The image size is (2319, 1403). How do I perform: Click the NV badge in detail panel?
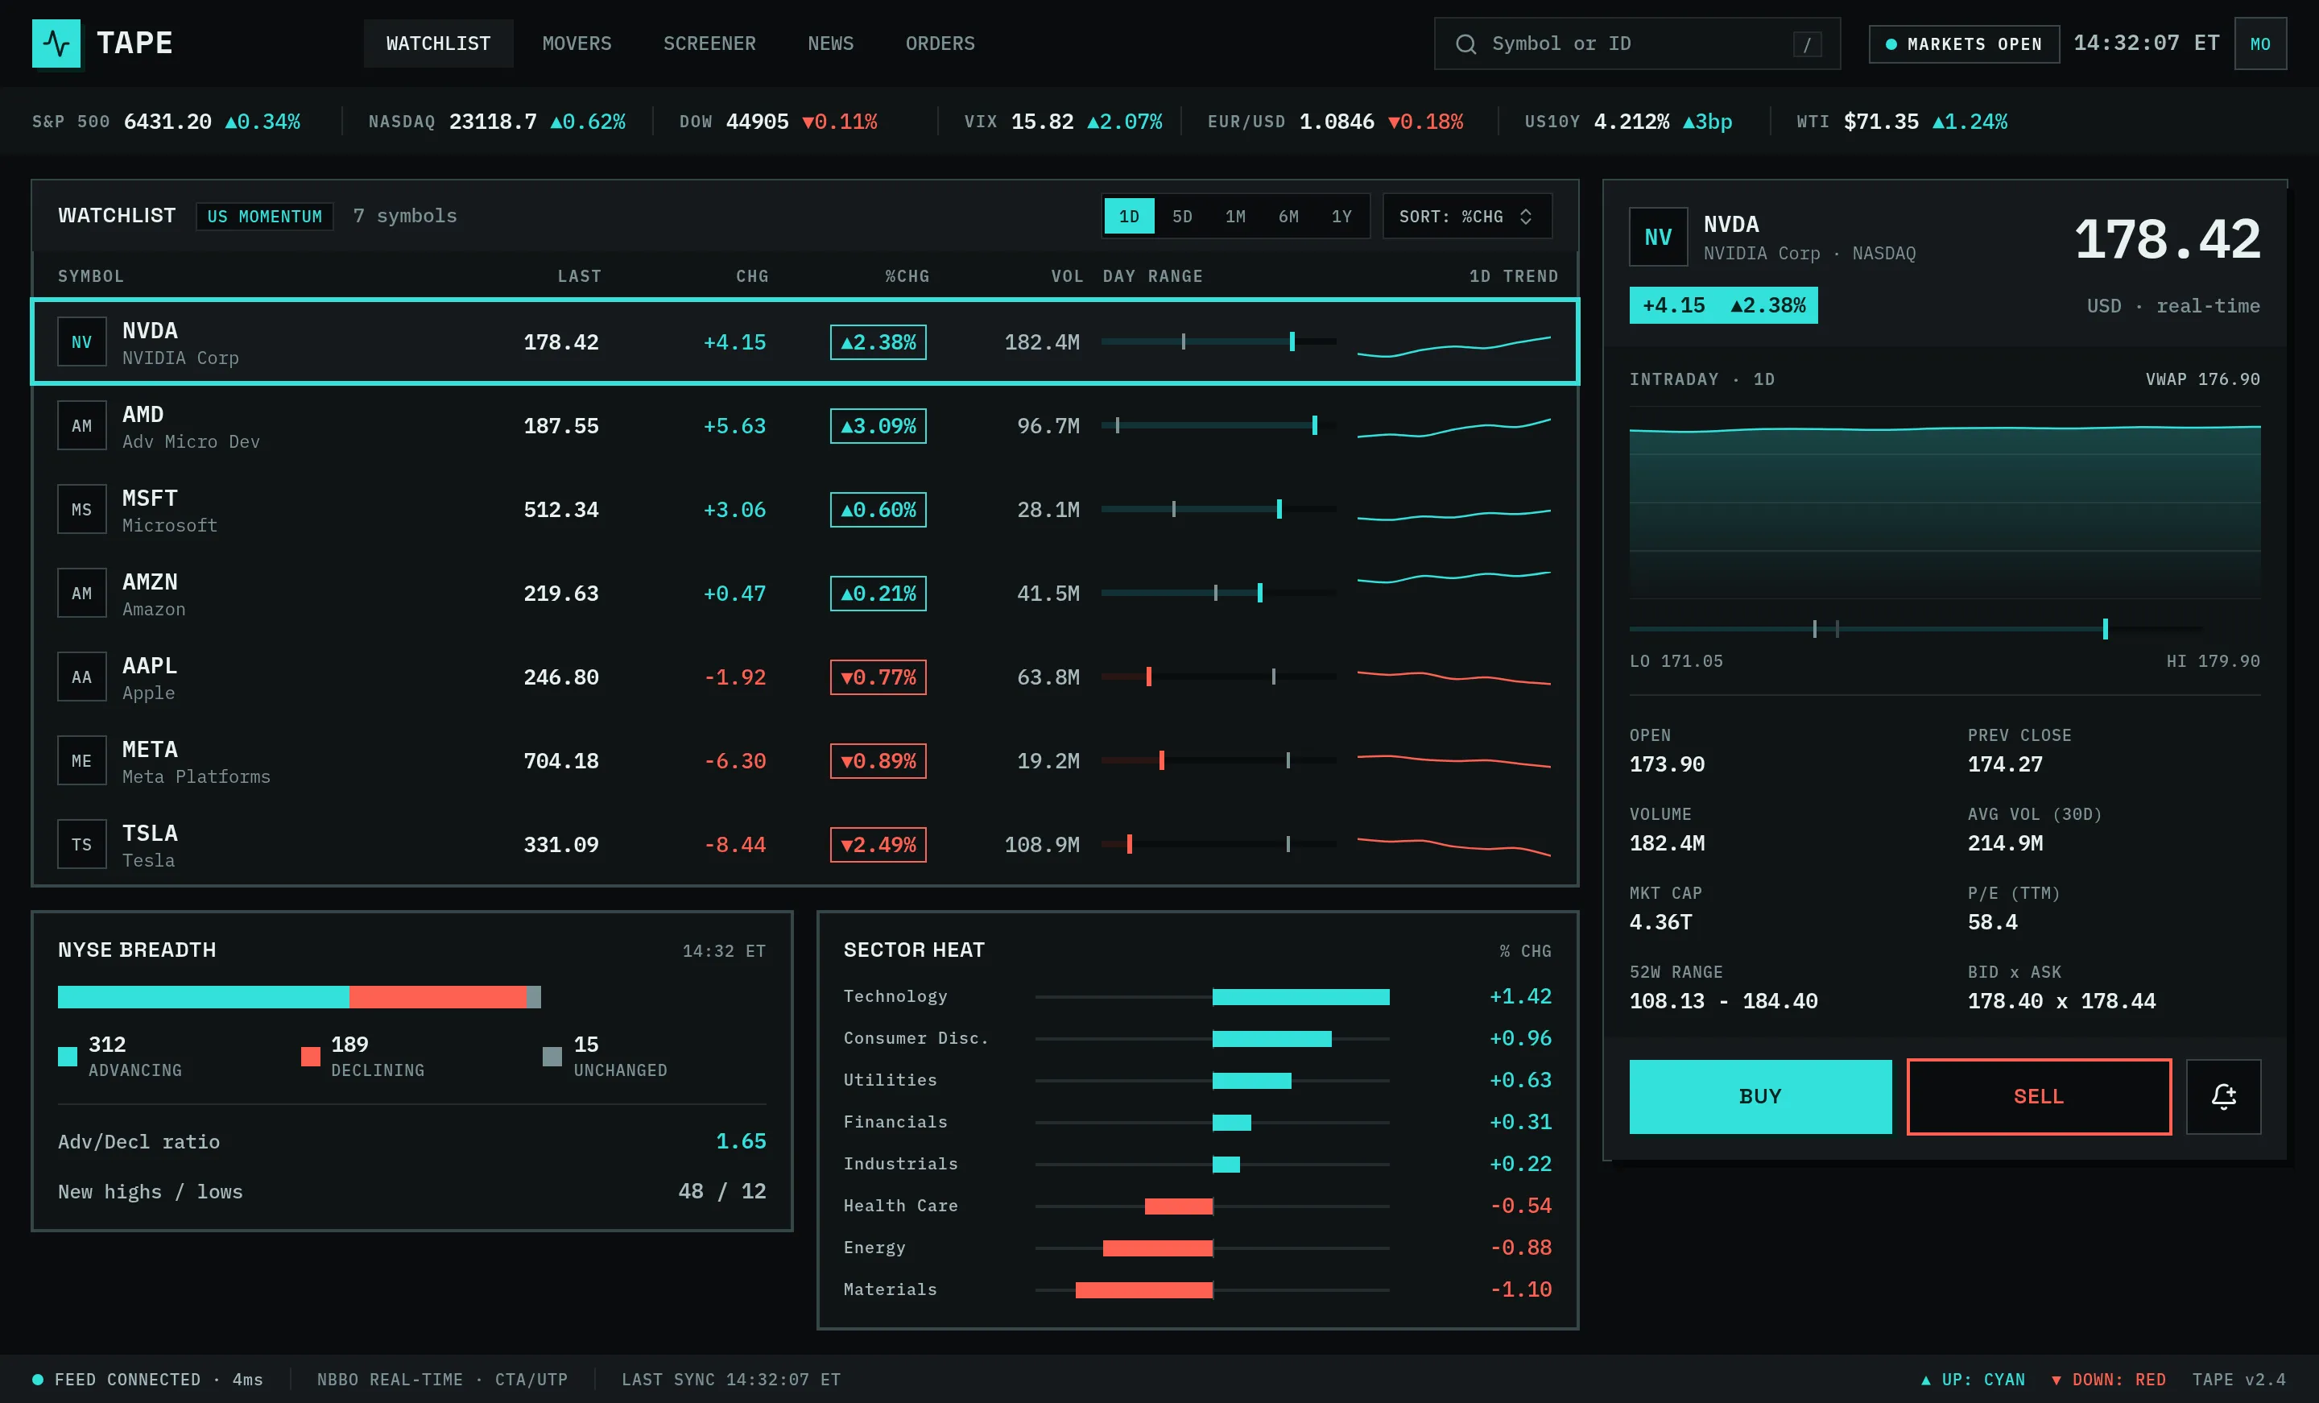click(x=1658, y=238)
